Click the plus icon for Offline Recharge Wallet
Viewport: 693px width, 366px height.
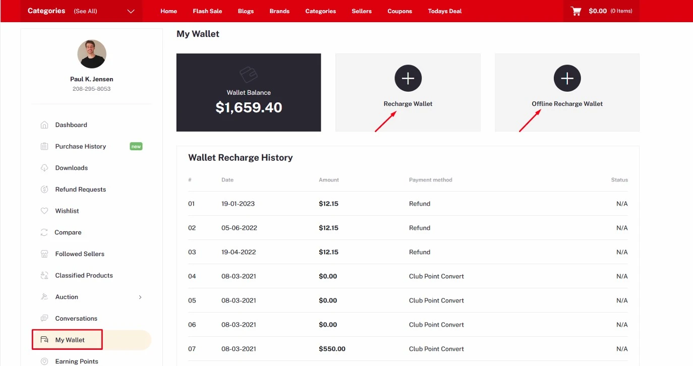click(x=567, y=78)
